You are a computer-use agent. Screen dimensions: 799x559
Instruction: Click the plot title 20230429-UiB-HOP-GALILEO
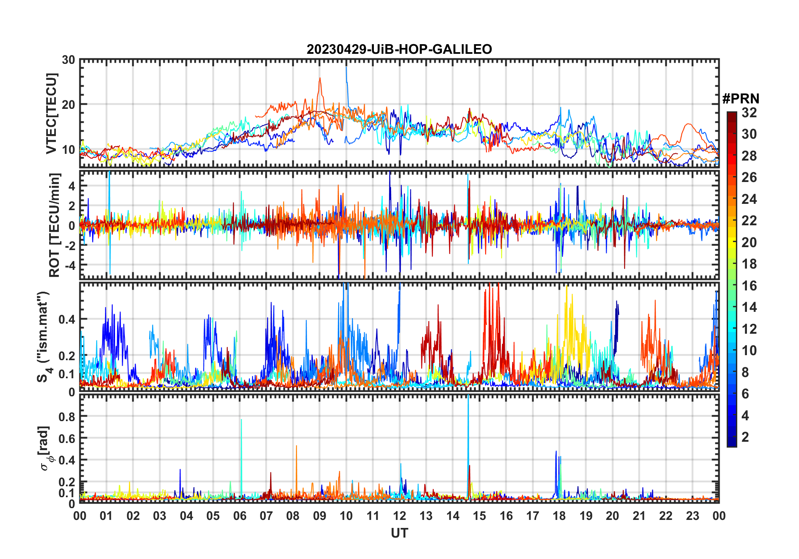pos(399,49)
